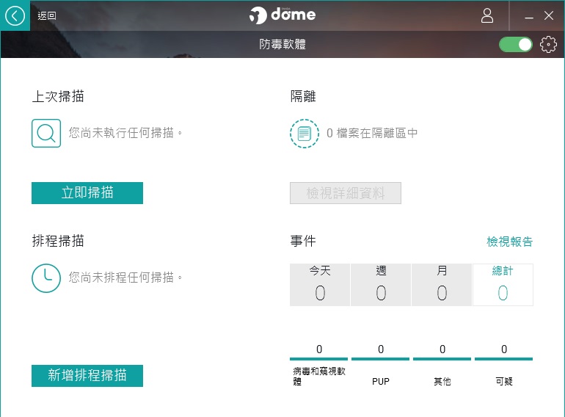
Task: Click the 上次掃描 heading
Action: tap(58, 96)
